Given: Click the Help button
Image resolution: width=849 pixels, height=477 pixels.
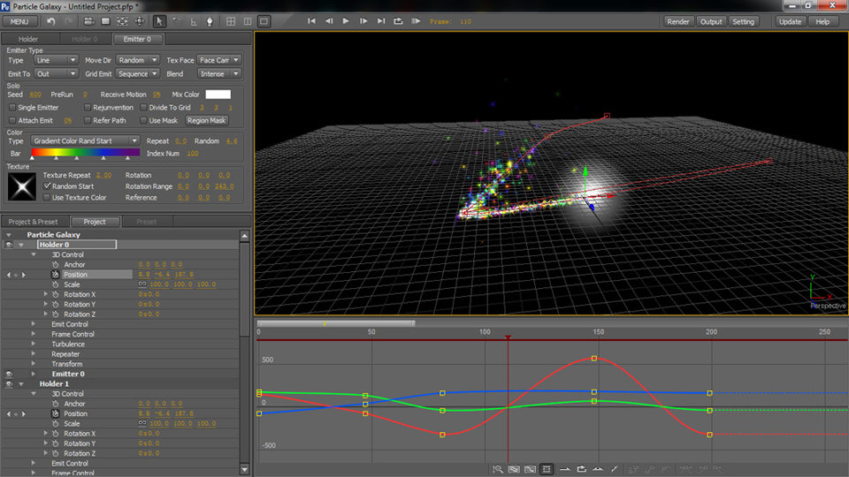Looking at the screenshot, I should (x=822, y=21).
